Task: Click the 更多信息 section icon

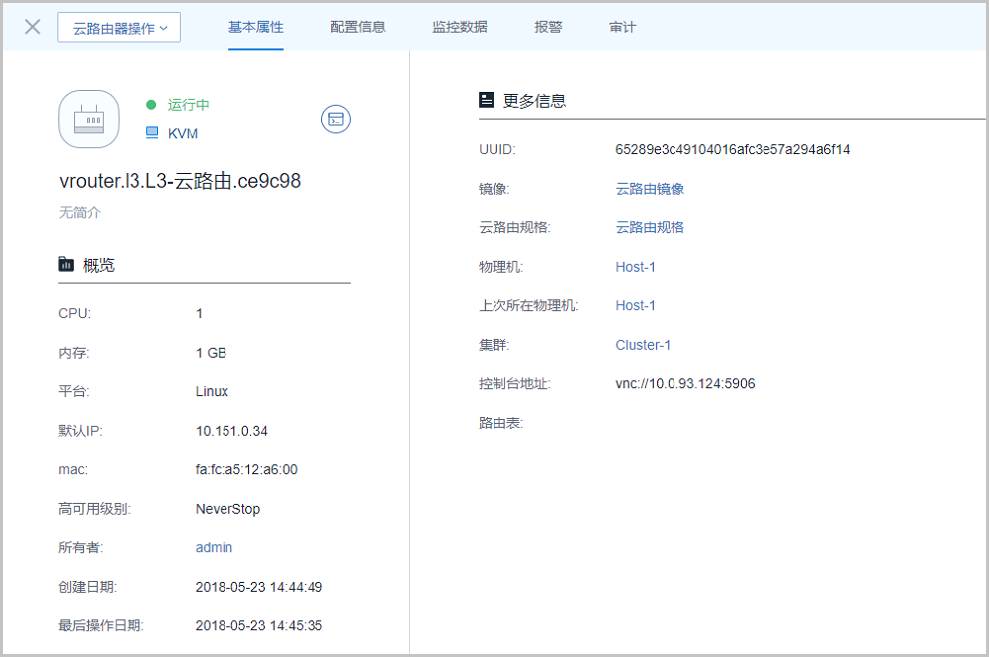Action: [487, 100]
